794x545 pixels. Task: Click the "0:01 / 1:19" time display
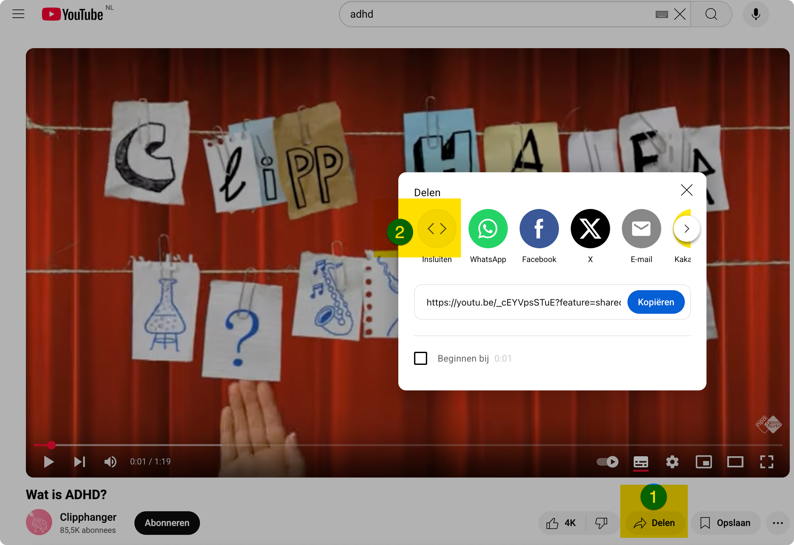(150, 462)
